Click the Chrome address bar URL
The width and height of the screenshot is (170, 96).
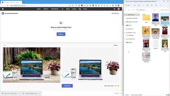(19, 5)
